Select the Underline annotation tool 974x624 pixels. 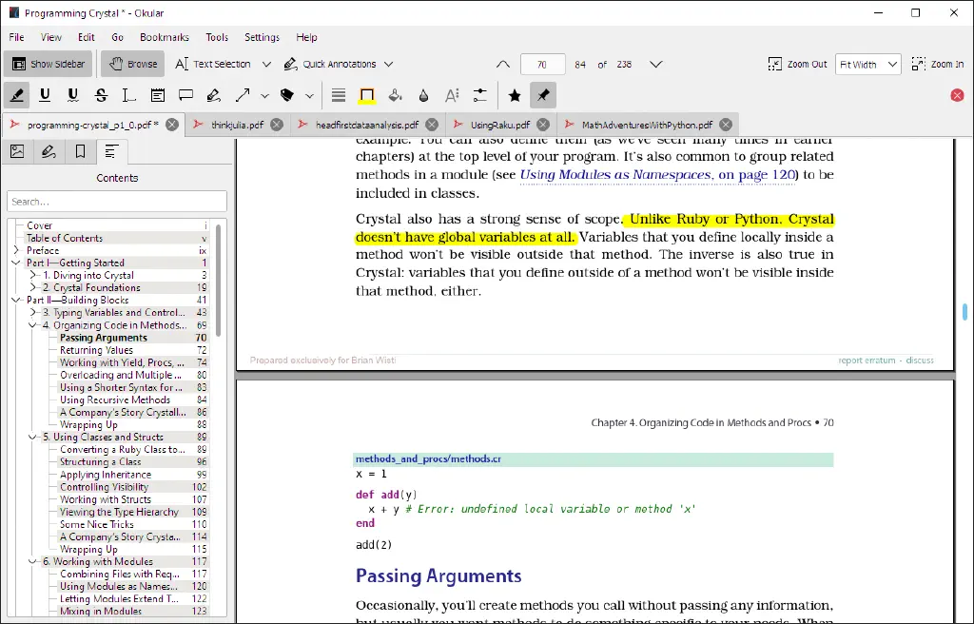point(45,95)
